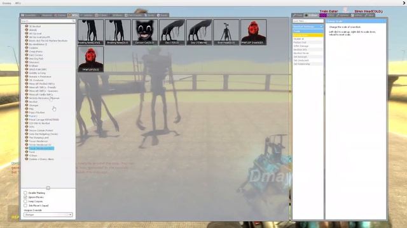Click the magnifier icon in NPC search box
Viewport: 407px width, 228px height.
[74, 21]
